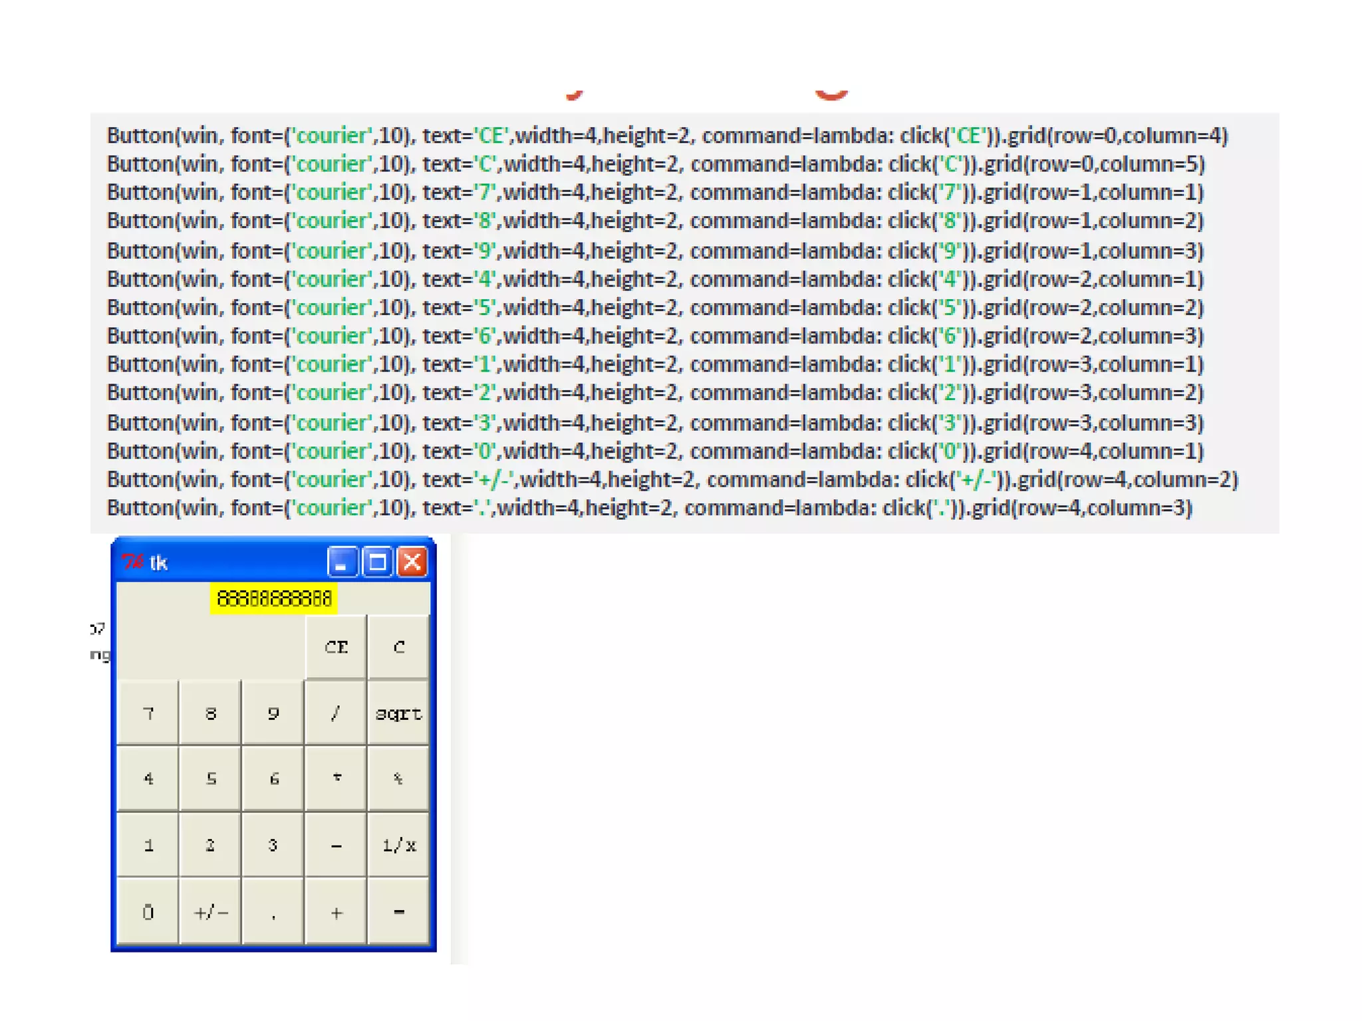Click the code line with text='1'
The width and height of the screenshot is (1362, 1021).
(656, 365)
